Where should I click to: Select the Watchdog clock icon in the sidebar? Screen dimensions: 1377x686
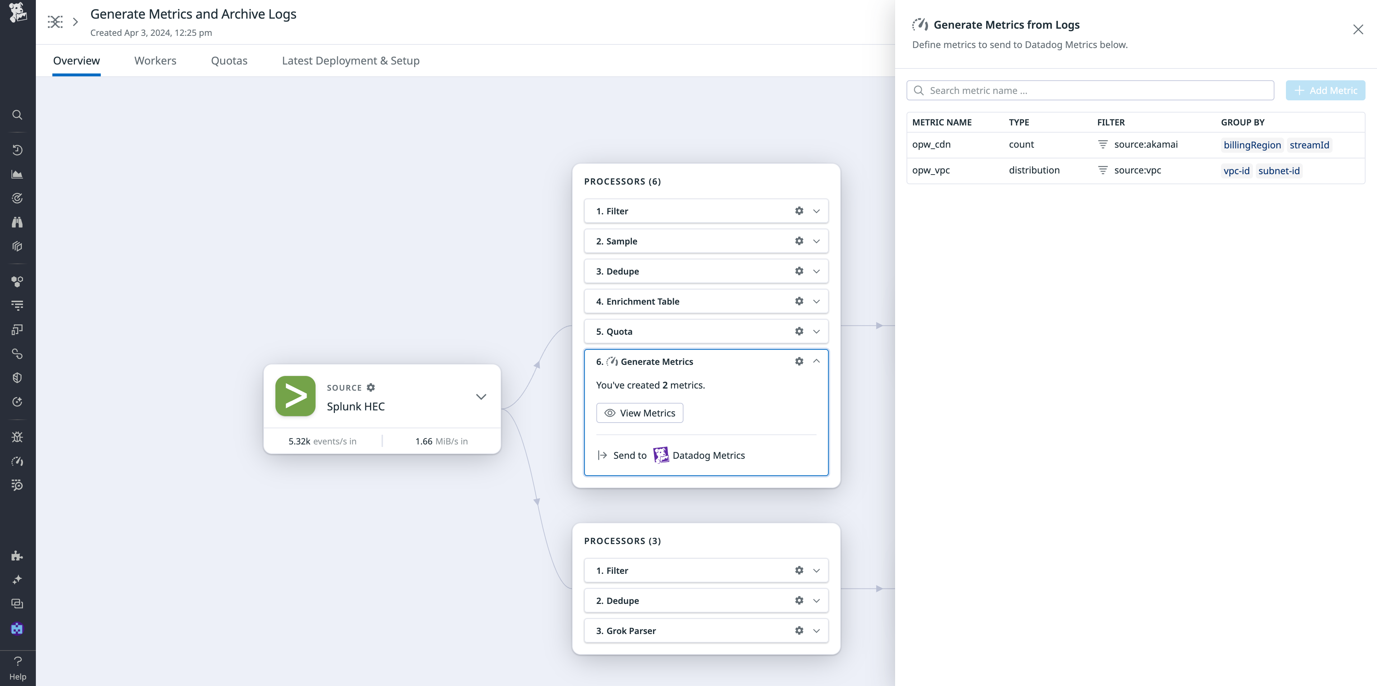[18, 150]
